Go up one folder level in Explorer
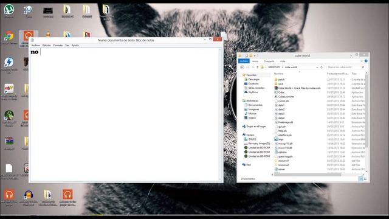This screenshot has width=389, height=219. 257,68
